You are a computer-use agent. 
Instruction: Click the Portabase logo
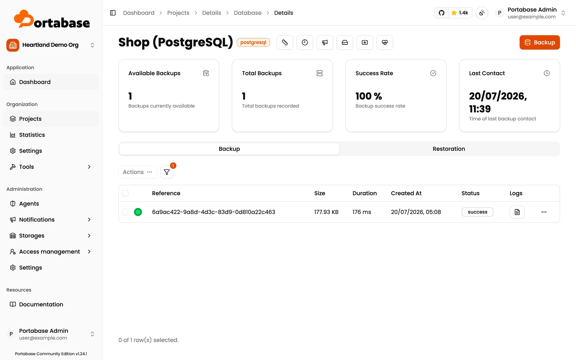(52, 19)
